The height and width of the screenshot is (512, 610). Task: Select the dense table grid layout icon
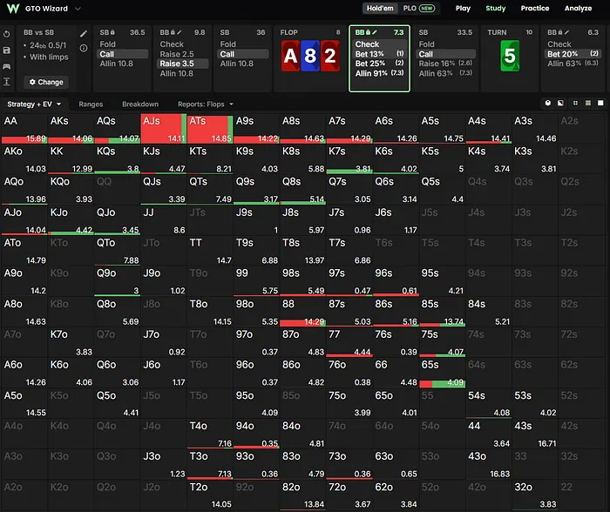[588, 103]
